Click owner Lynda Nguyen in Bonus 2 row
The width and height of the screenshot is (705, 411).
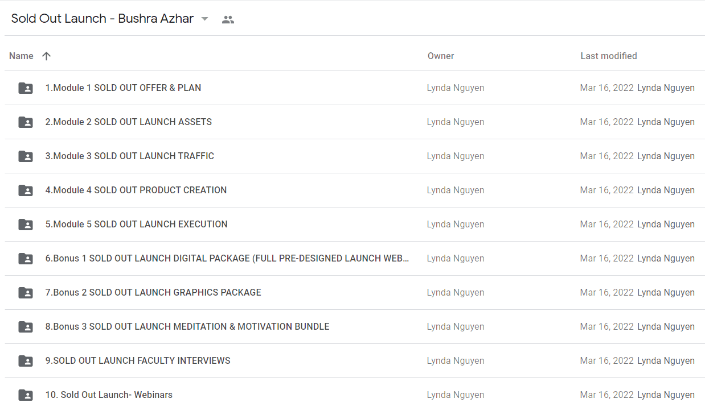point(456,292)
